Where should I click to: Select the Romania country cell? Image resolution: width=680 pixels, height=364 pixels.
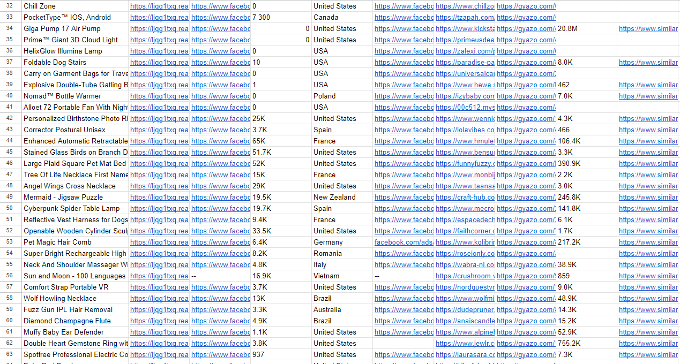[342, 254]
